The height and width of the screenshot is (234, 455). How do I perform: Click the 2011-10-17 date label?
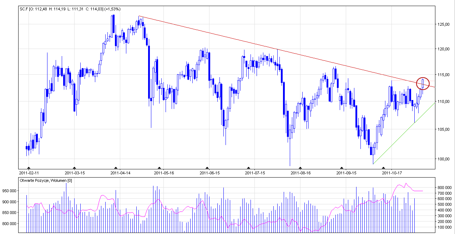coord(392,173)
